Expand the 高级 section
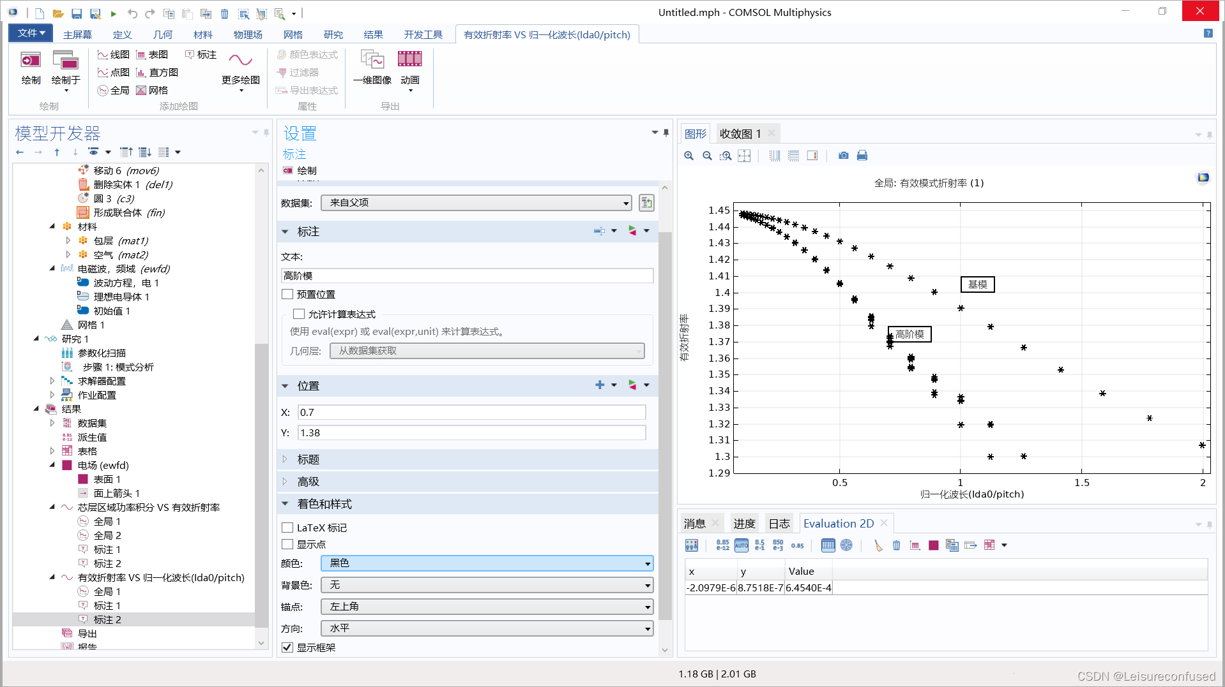Image resolution: width=1225 pixels, height=687 pixels. [285, 482]
